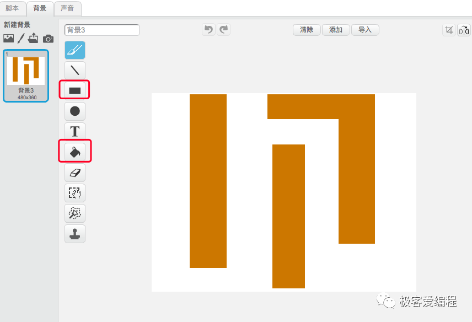The image size is (472, 322).
Task: Select the Ellipse tool
Action: click(75, 111)
